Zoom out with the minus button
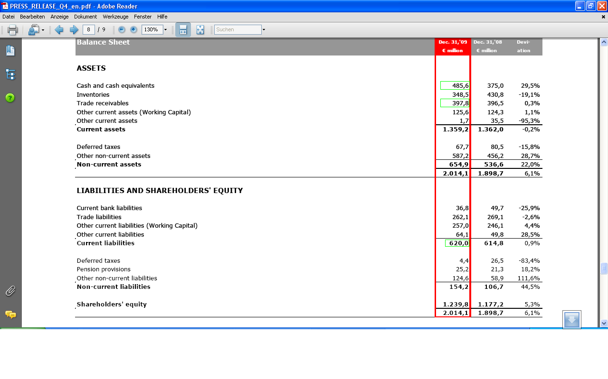This screenshot has height=379, width=608. (122, 29)
